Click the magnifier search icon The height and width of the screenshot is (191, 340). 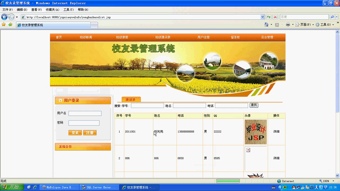pyautogui.click(x=332, y=17)
